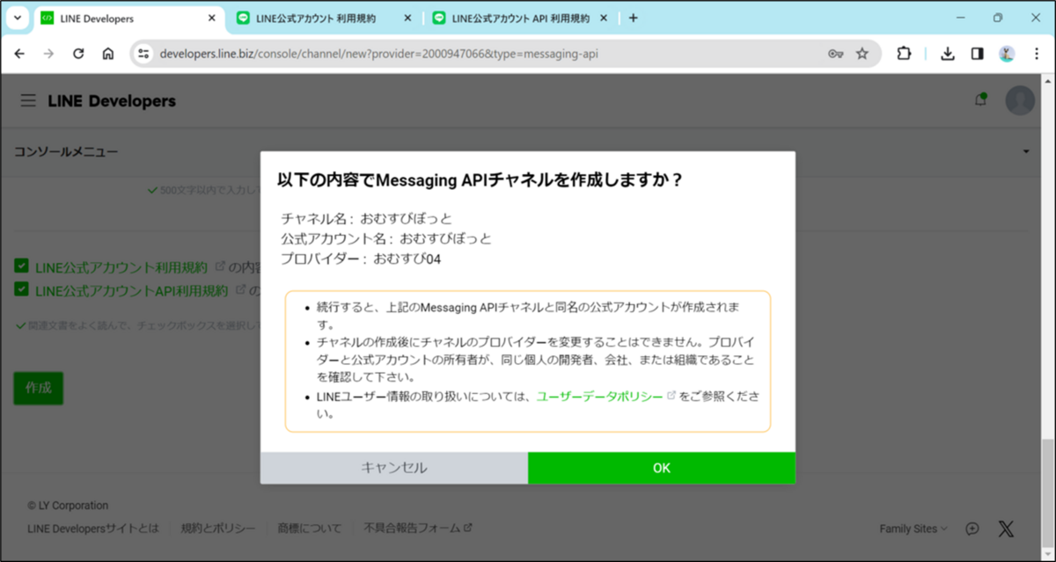Toggle LINE公式アカウント利用規約 checkbox

[x=21, y=266]
